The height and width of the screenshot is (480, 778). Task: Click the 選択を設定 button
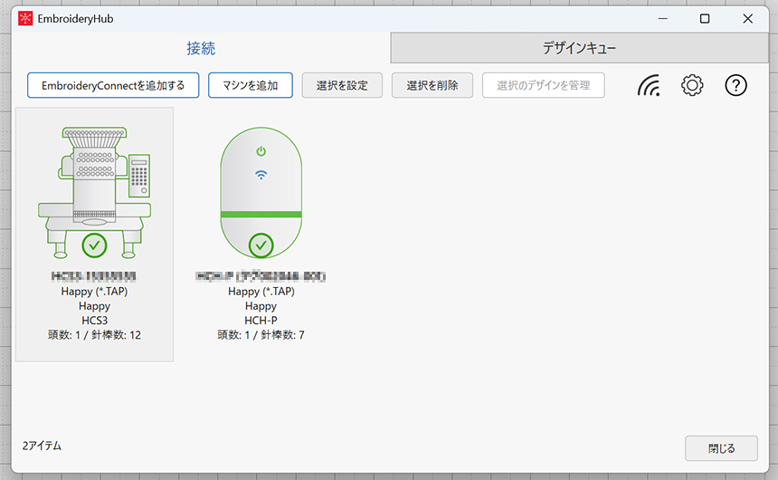coord(342,85)
